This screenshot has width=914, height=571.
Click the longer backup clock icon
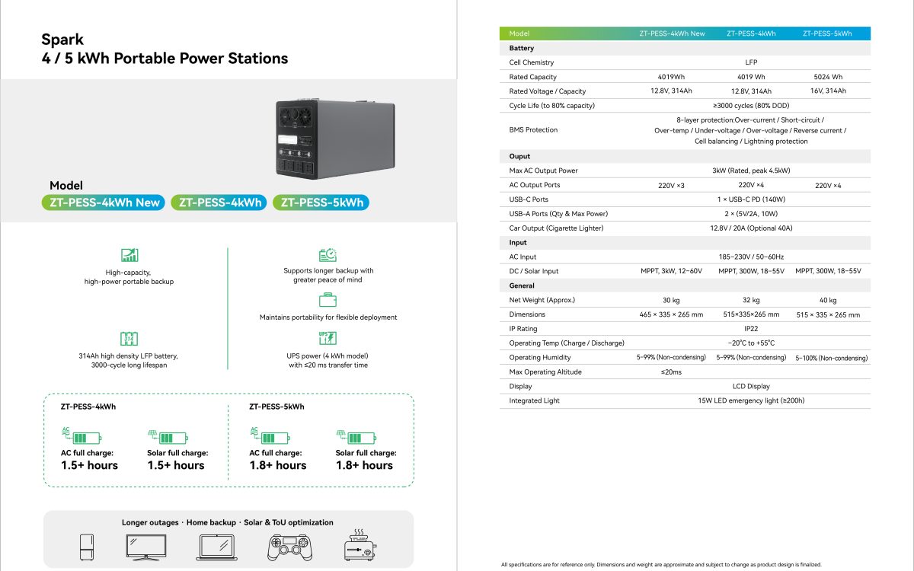(328, 255)
